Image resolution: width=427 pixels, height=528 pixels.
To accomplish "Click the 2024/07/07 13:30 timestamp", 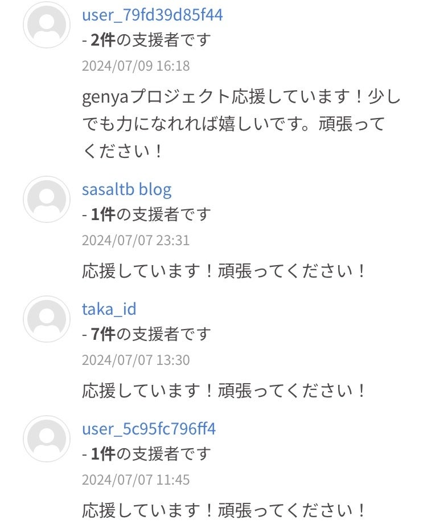I will pyautogui.click(x=136, y=360).
